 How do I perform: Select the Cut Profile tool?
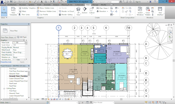pyautogui.click(x=42, y=15)
